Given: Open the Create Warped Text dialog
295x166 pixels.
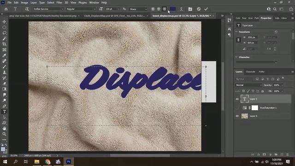Looking at the screenshot, I should pos(181,9).
